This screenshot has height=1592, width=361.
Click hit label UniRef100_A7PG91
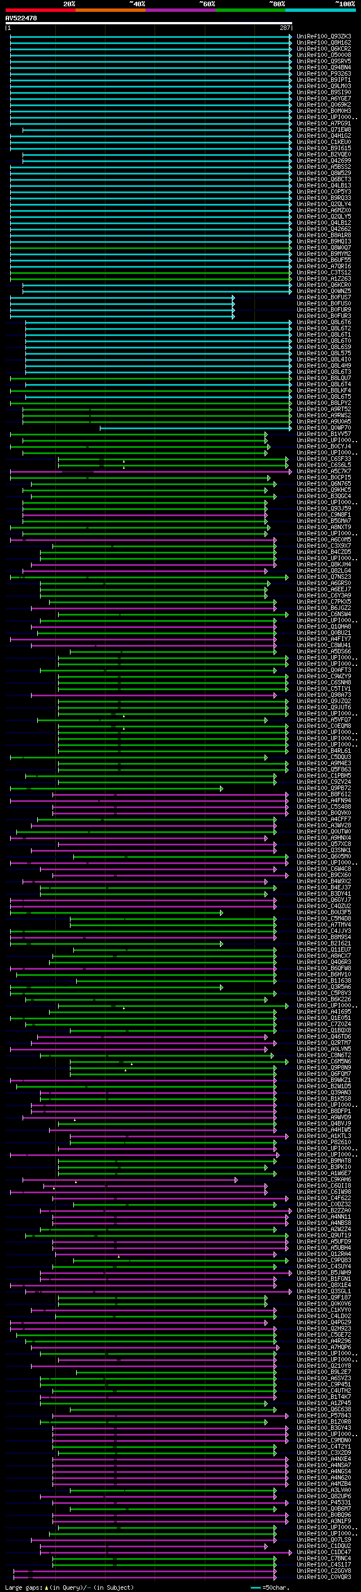pos(324,124)
